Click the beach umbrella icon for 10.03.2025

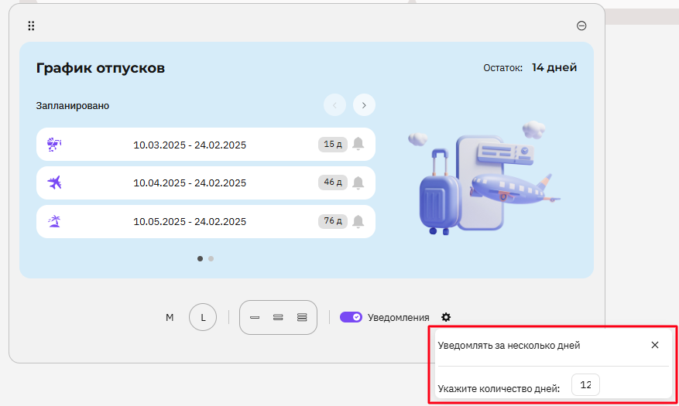coord(54,144)
